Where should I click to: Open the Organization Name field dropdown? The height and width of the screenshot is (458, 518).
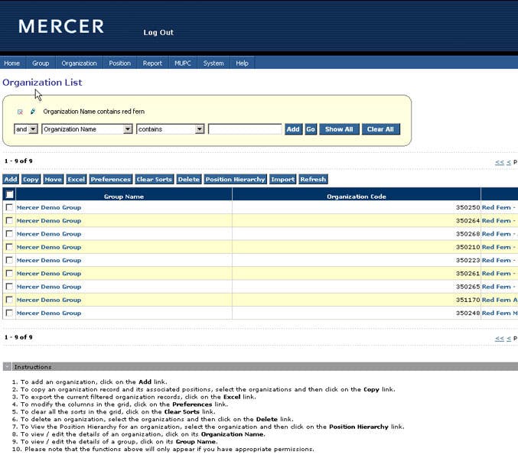[x=87, y=129]
